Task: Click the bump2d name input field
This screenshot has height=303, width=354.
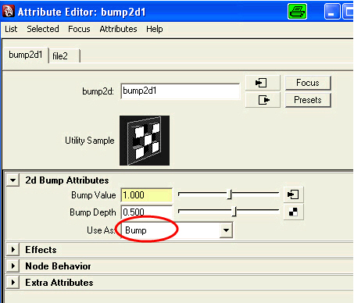Action: [x=181, y=91]
